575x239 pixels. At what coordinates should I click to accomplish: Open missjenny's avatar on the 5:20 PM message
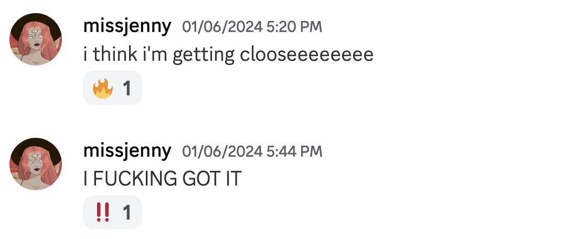[36, 40]
